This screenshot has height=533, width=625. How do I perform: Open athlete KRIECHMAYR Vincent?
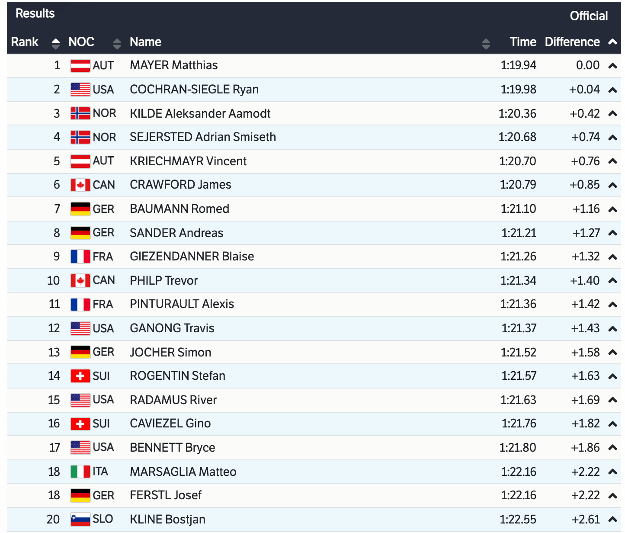[x=188, y=161]
